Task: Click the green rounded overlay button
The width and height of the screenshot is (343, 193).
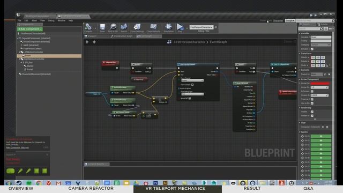Action: pyautogui.click(x=11, y=171)
